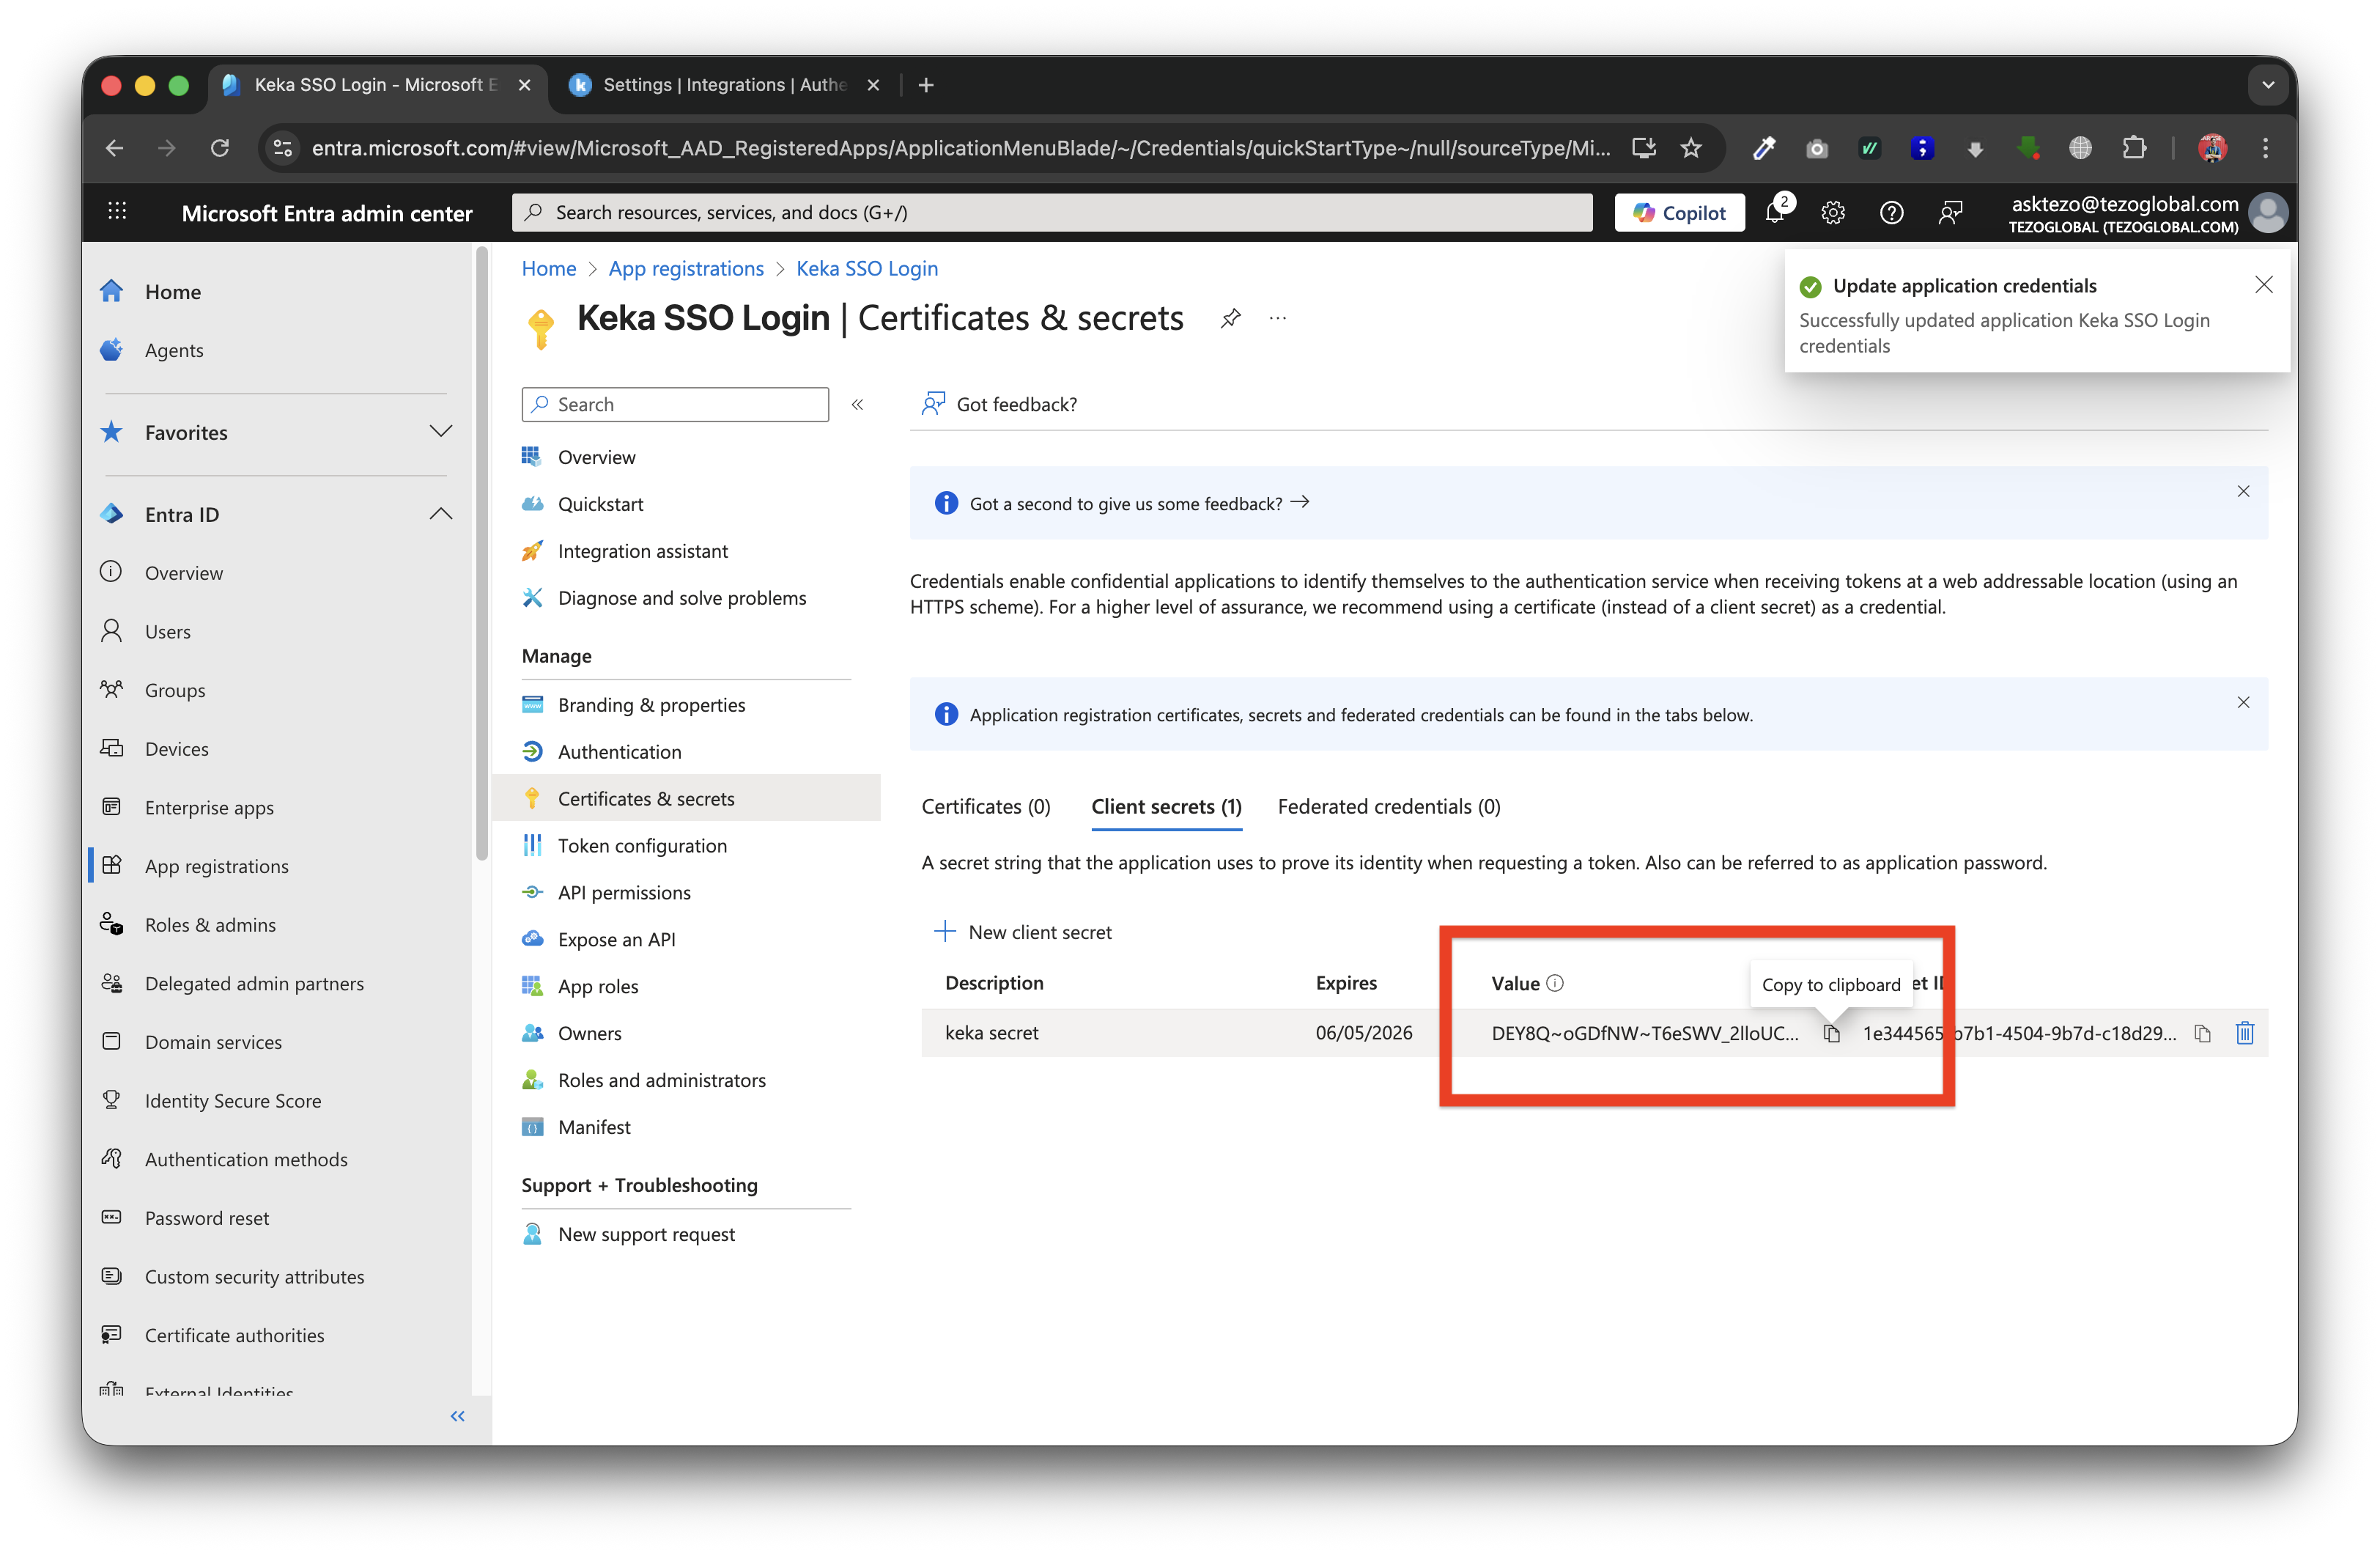This screenshot has width=2380, height=1554.
Task: Copy the Secret ID to clipboard
Action: click(2202, 1034)
